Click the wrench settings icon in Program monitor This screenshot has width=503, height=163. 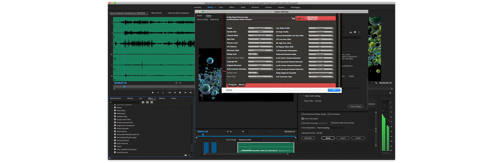pos(376,83)
